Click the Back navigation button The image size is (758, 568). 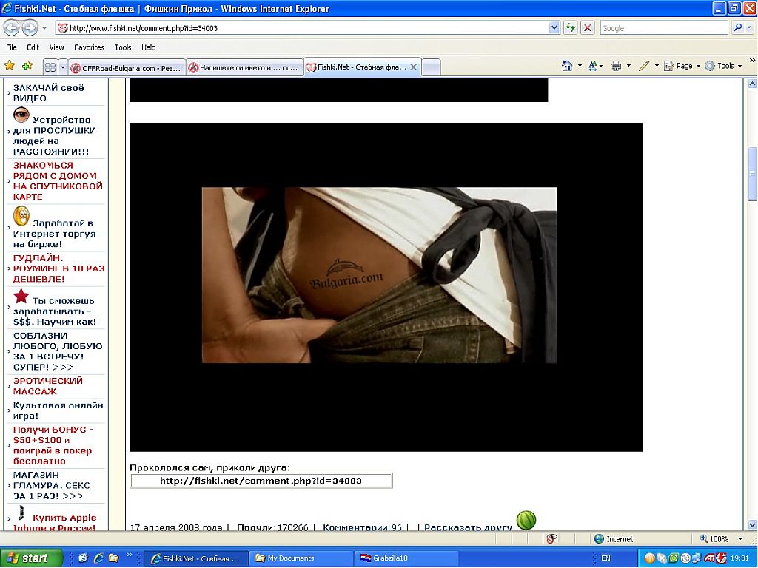pos(11,28)
